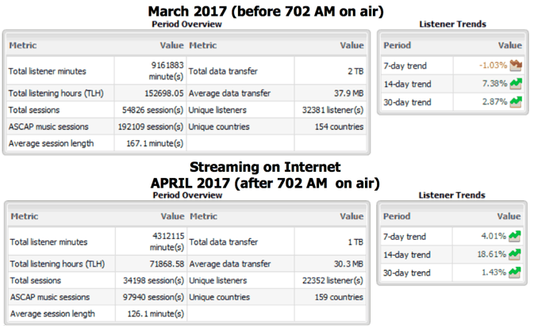
Task: Click the green arrow icon beside 4.01%
Action: [515, 236]
